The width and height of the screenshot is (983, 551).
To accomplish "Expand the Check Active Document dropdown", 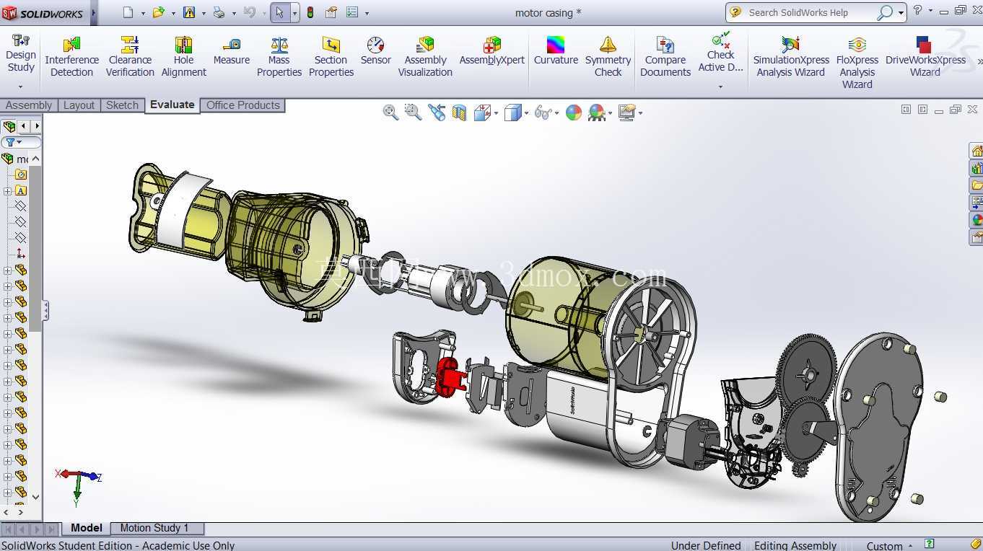I will click(720, 87).
